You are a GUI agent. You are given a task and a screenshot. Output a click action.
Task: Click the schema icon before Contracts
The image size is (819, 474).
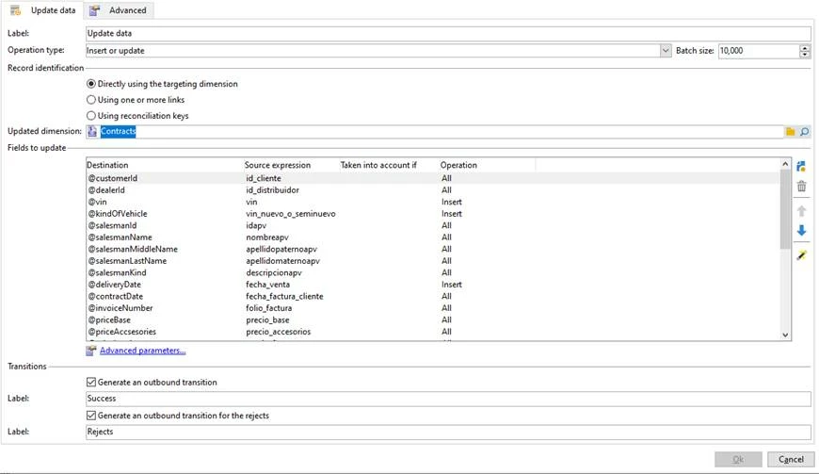click(x=92, y=132)
